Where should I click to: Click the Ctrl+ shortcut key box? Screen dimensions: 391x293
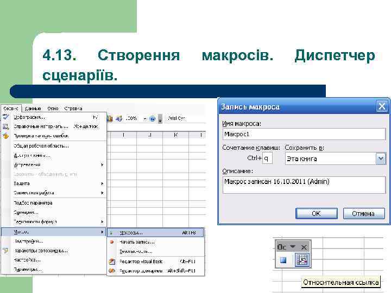coord(267,158)
